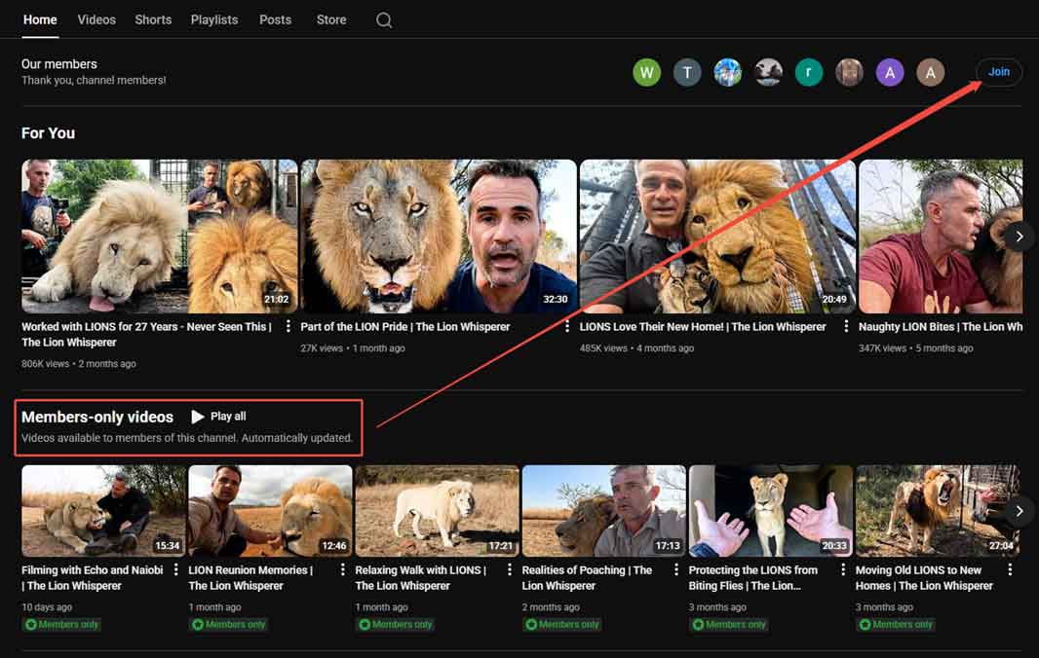Image resolution: width=1039 pixels, height=658 pixels.
Task: Select the purple "A" member avatar
Action: click(x=890, y=72)
